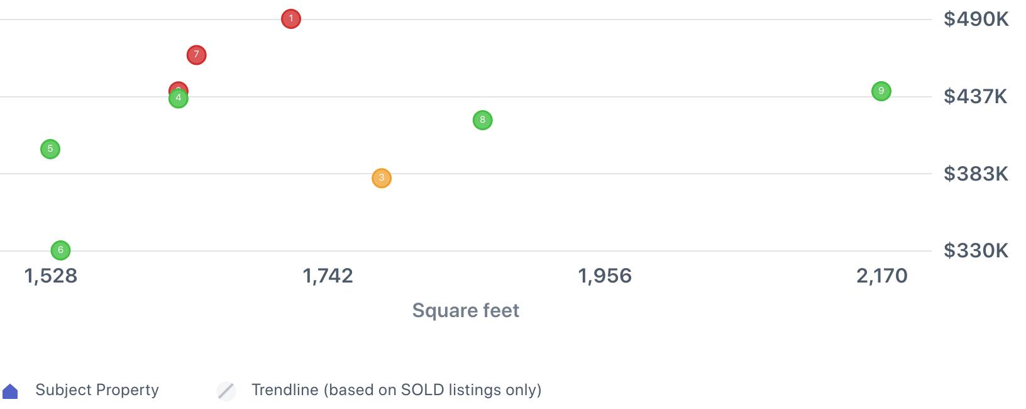Click the Subject Property house icon

pyautogui.click(x=11, y=391)
